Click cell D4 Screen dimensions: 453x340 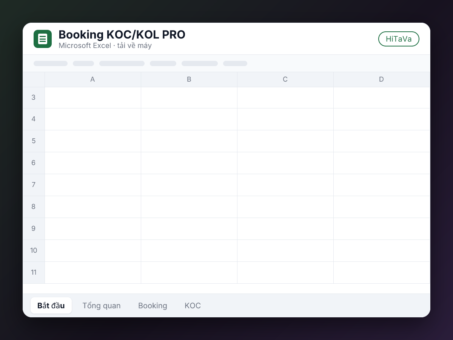382,119
